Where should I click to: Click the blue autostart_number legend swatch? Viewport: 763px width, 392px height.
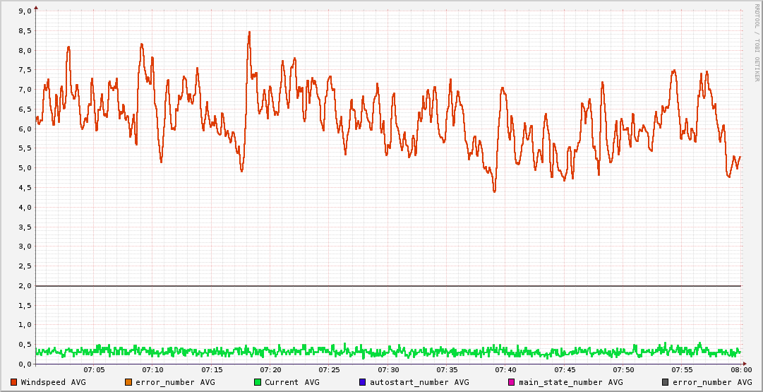coord(363,382)
